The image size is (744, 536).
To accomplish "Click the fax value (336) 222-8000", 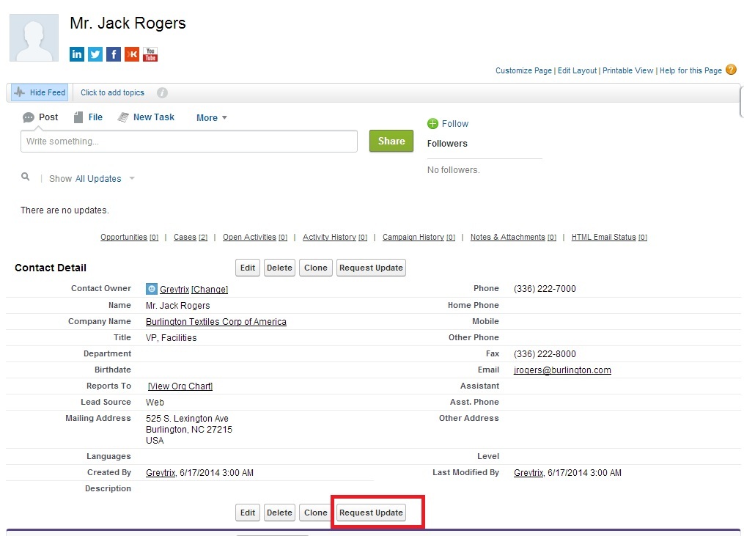I will pos(545,353).
